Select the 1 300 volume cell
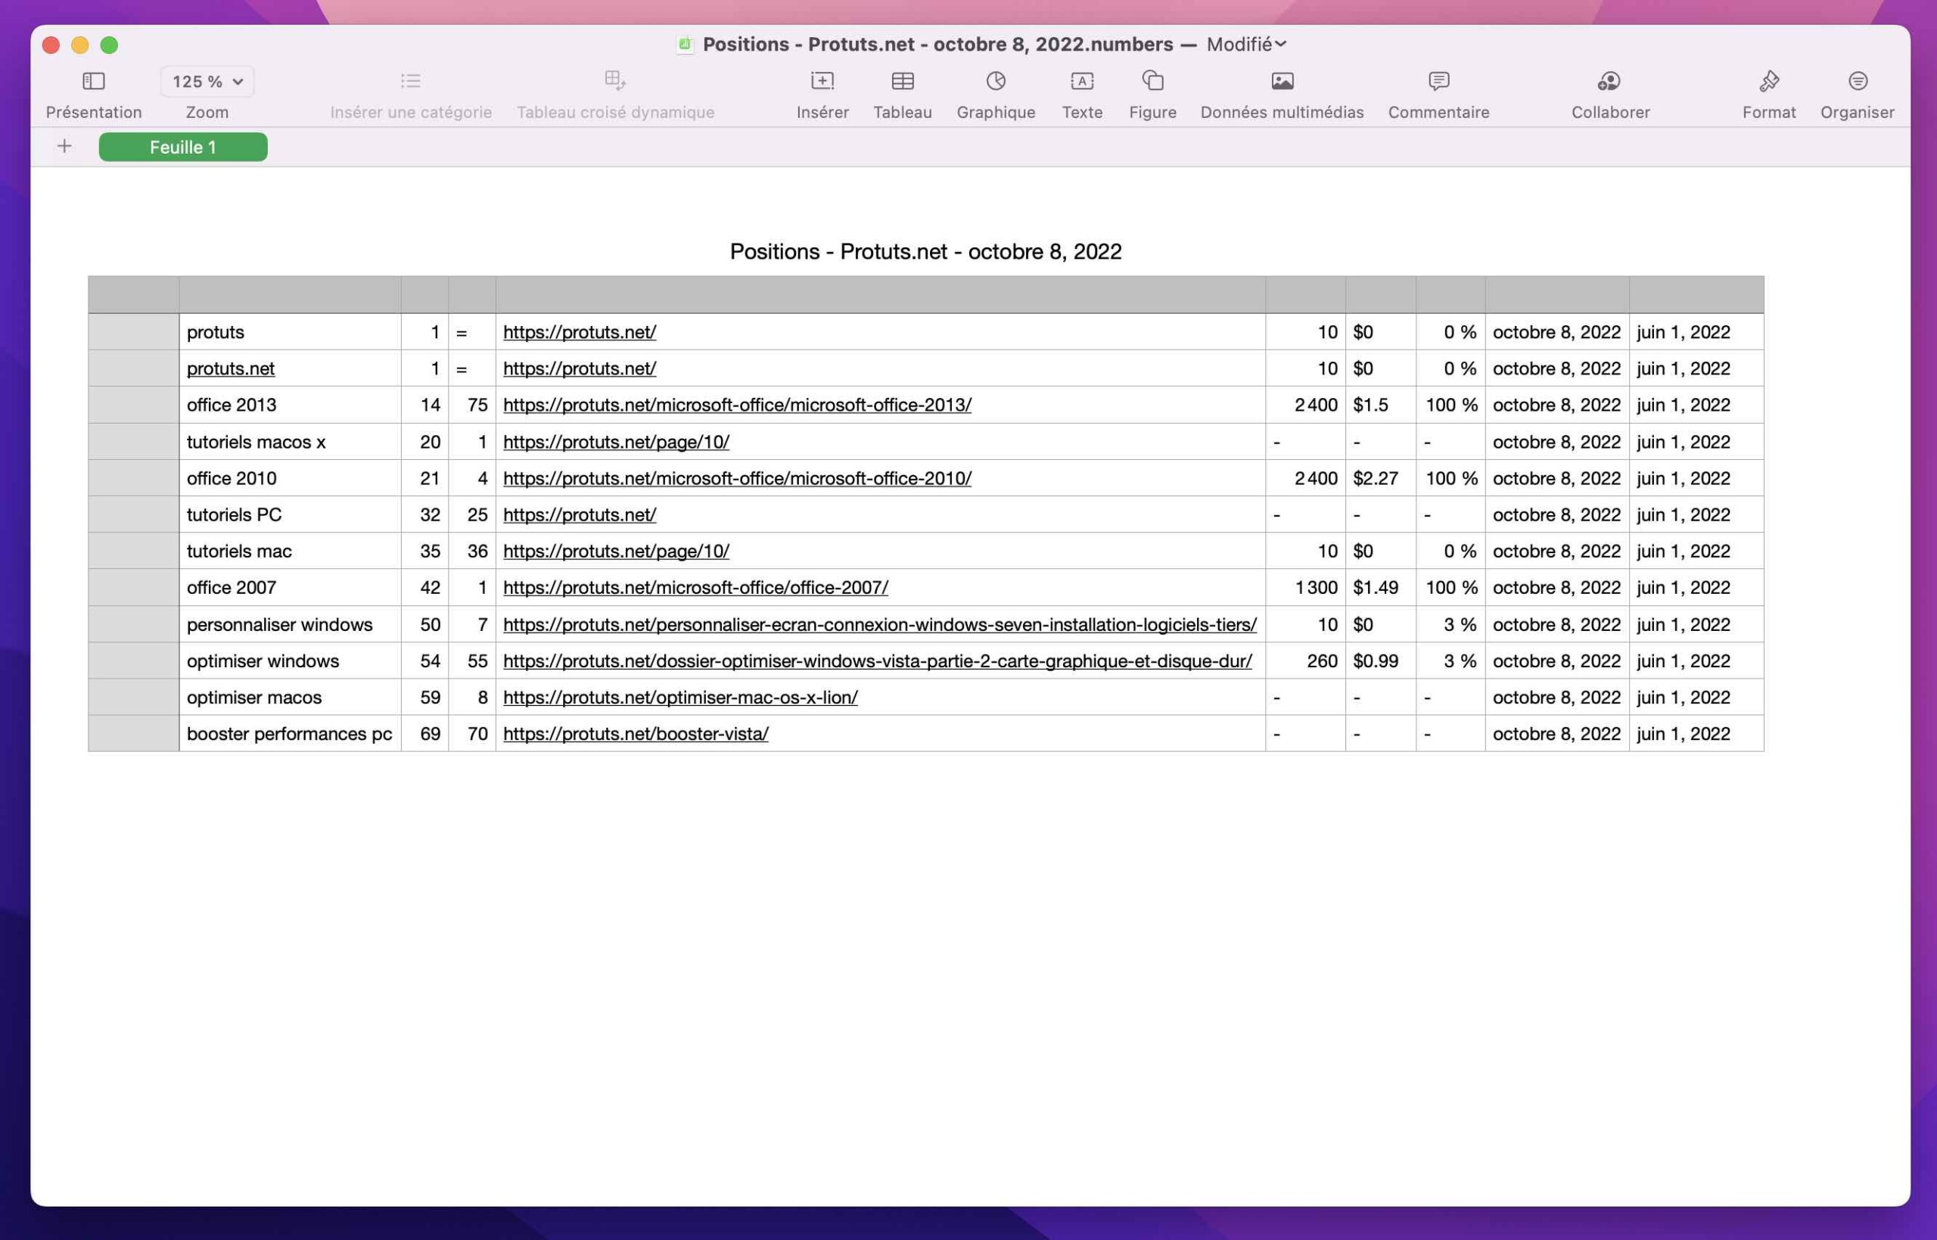Image resolution: width=1937 pixels, height=1240 pixels. pyautogui.click(x=1305, y=588)
